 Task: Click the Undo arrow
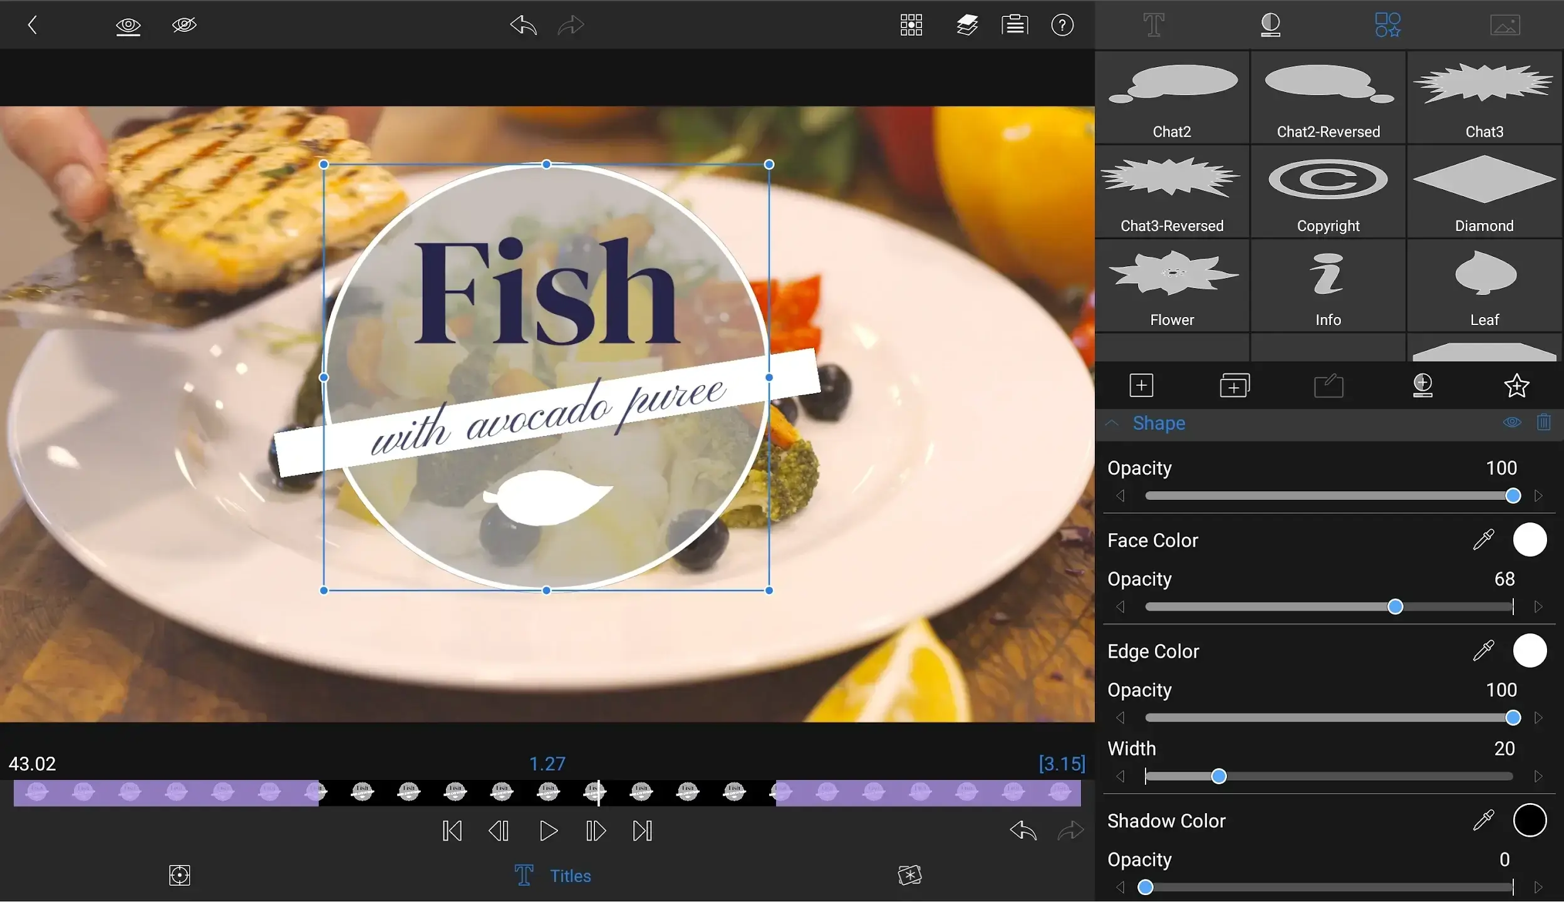(x=523, y=25)
